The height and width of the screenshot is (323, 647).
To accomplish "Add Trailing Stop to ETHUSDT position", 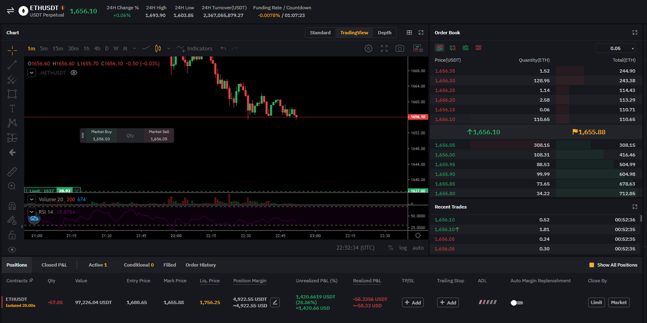I will tap(448, 303).
